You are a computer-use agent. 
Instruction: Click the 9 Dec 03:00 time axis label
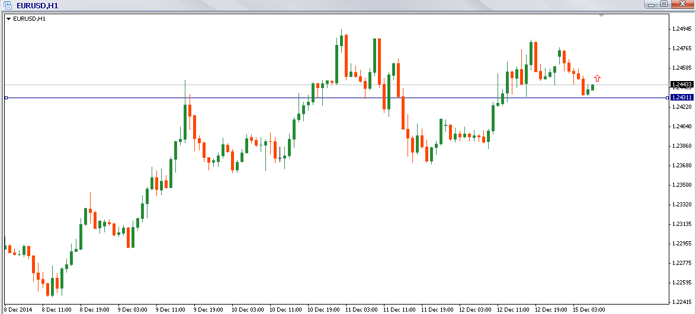(x=133, y=310)
